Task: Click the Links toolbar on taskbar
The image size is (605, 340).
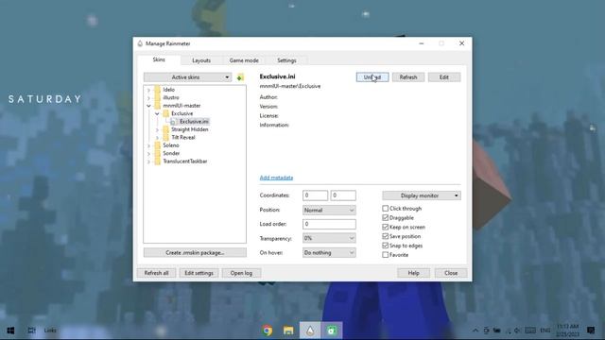Action: (50, 331)
